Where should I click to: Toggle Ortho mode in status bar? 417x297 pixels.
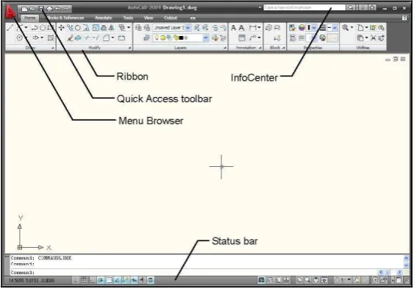[92, 280]
